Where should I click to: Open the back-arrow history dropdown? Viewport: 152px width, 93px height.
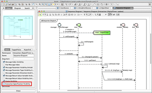tap(55, 4)
